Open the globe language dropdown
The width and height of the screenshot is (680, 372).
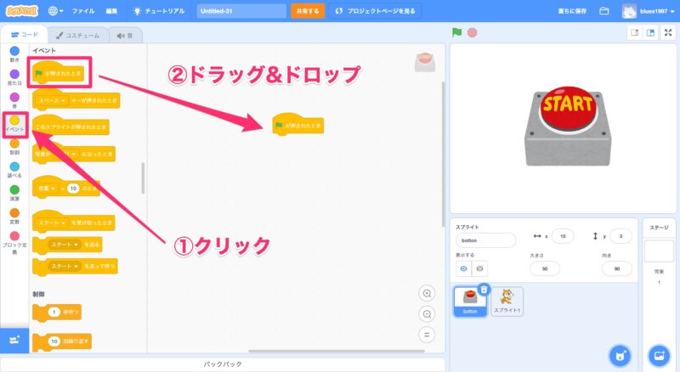point(57,11)
